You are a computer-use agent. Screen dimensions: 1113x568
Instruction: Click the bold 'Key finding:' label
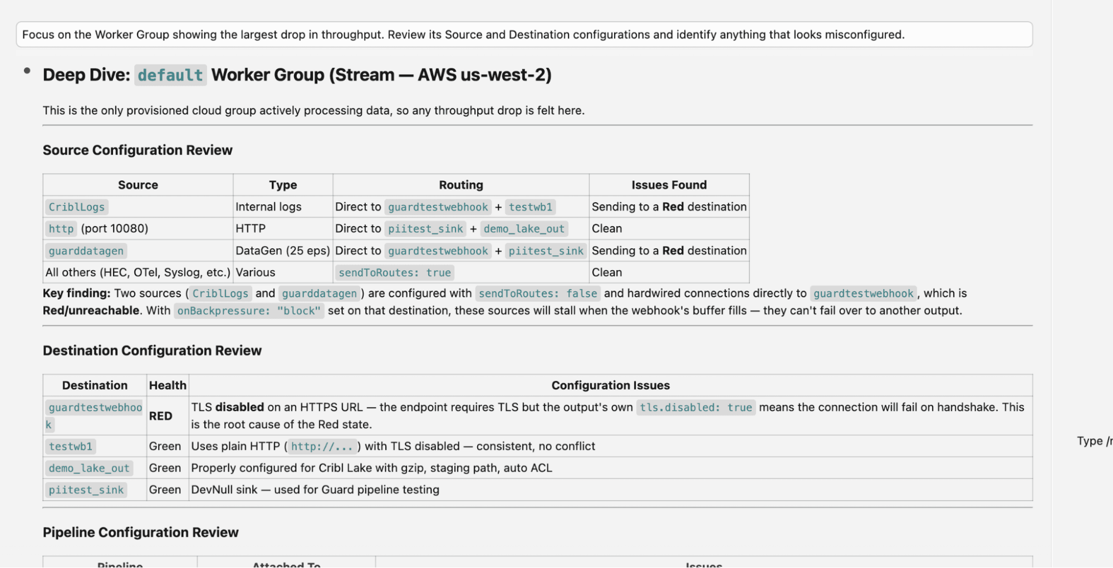coord(77,293)
